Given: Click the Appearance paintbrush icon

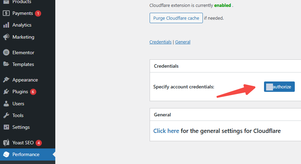Looking at the screenshot, I should coord(6,80).
